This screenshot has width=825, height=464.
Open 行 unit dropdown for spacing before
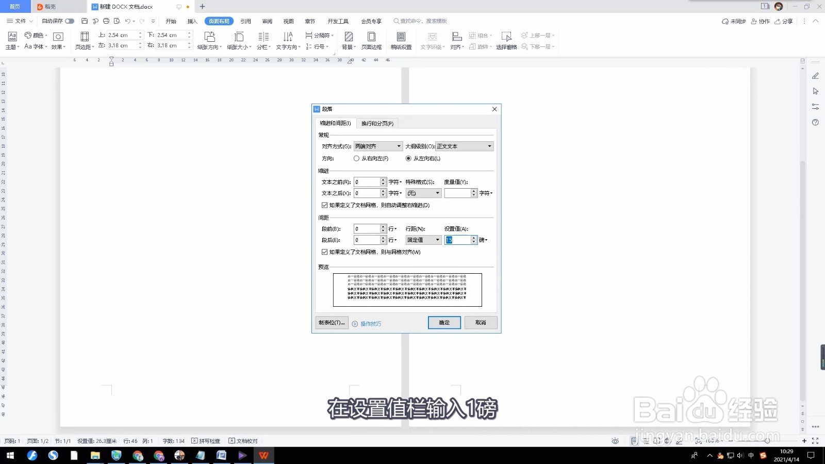pyautogui.click(x=392, y=229)
